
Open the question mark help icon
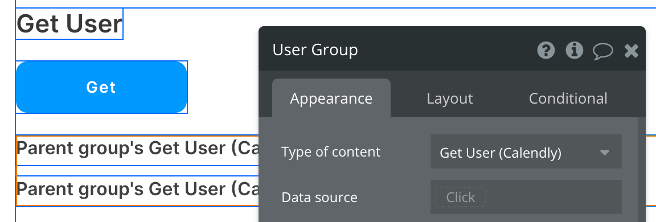pyautogui.click(x=546, y=51)
